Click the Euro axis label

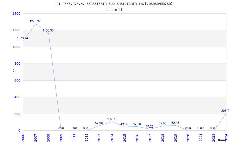tap(14, 72)
